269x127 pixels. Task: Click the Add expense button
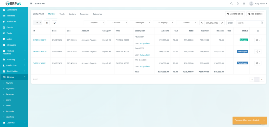click(x=255, y=14)
